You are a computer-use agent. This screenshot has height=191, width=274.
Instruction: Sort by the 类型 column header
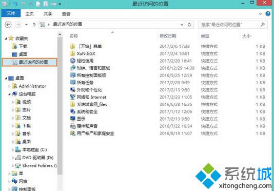(x=205, y=36)
